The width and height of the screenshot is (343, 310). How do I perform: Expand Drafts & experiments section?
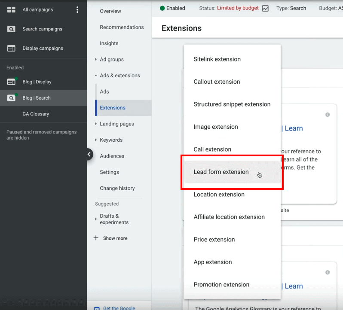point(96,219)
